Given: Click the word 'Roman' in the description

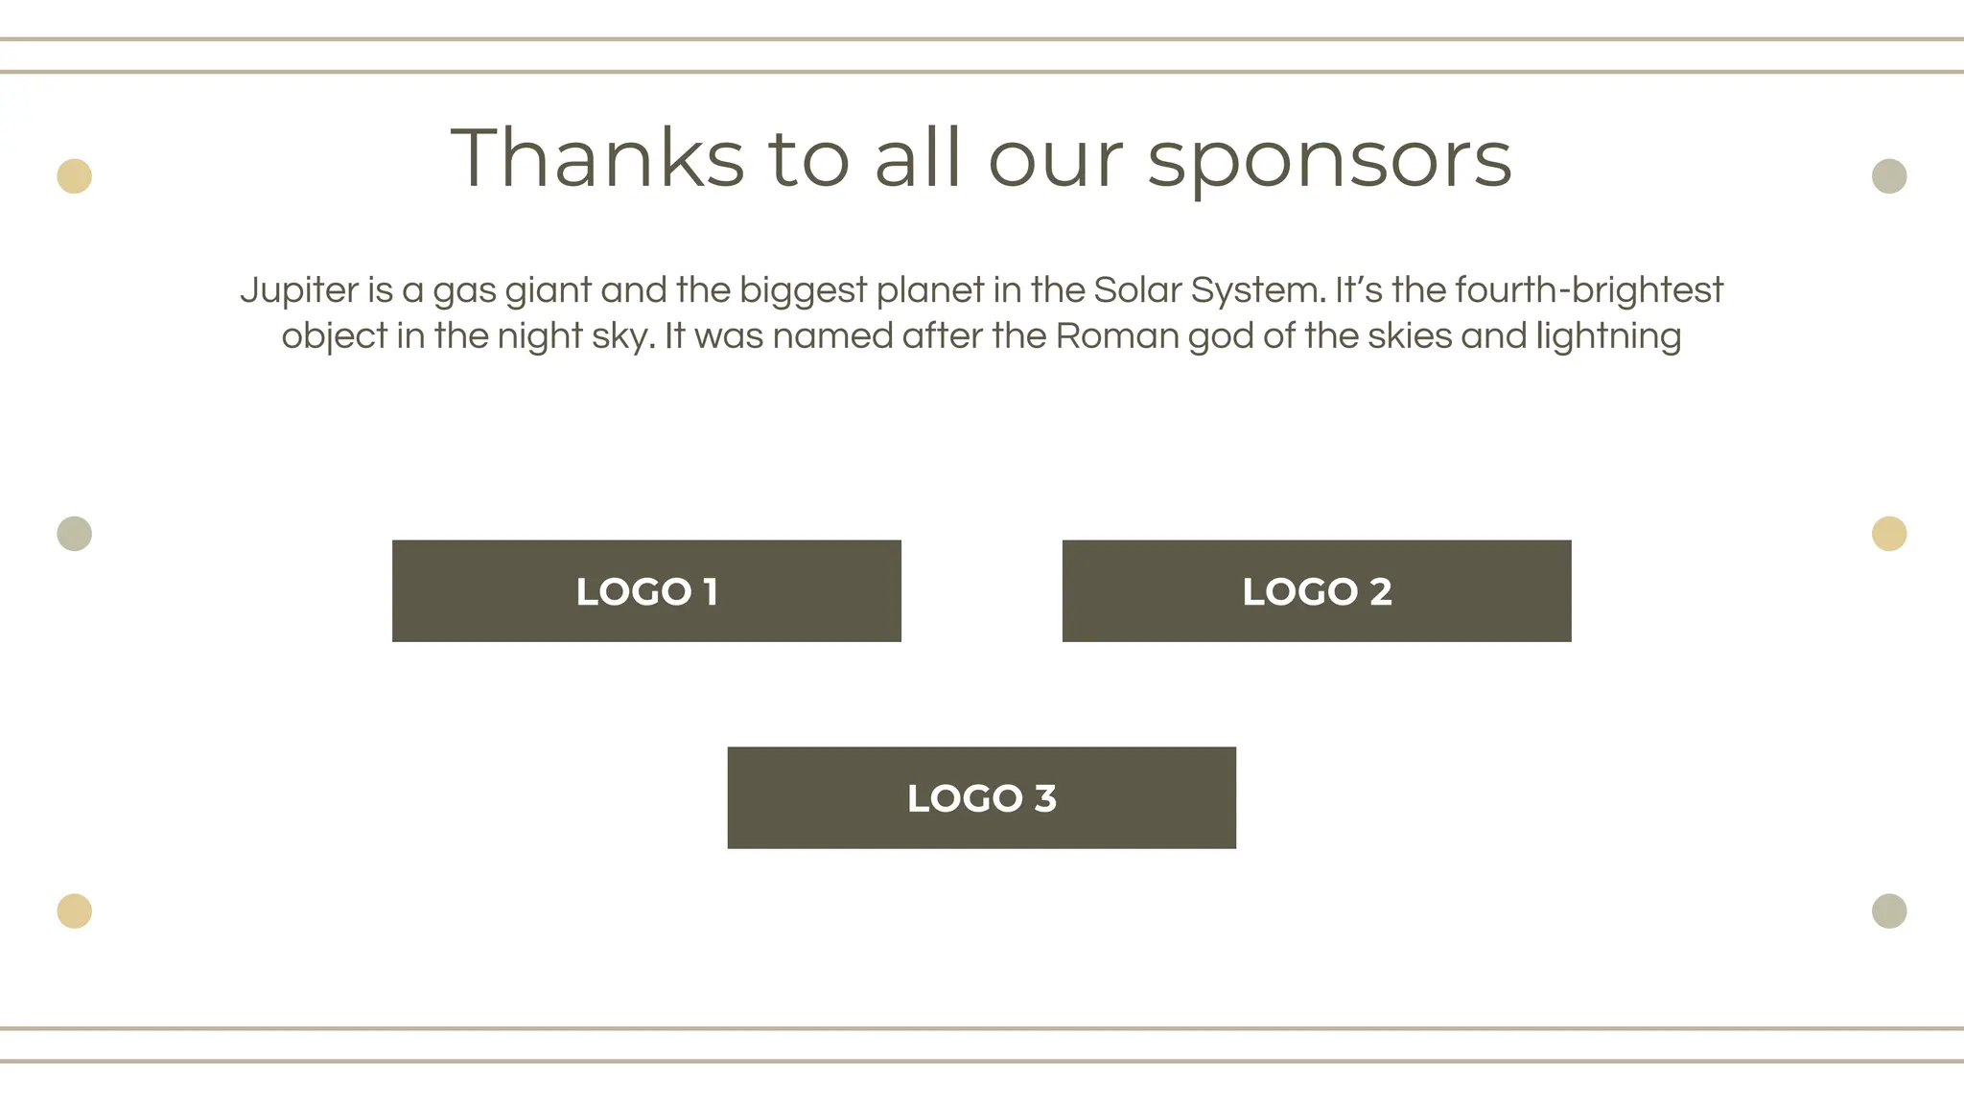Looking at the screenshot, I should (x=1116, y=336).
